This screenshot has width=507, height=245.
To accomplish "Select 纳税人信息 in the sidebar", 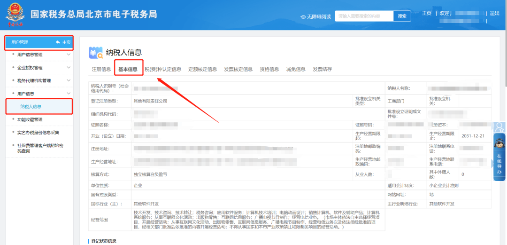I will pos(31,107).
